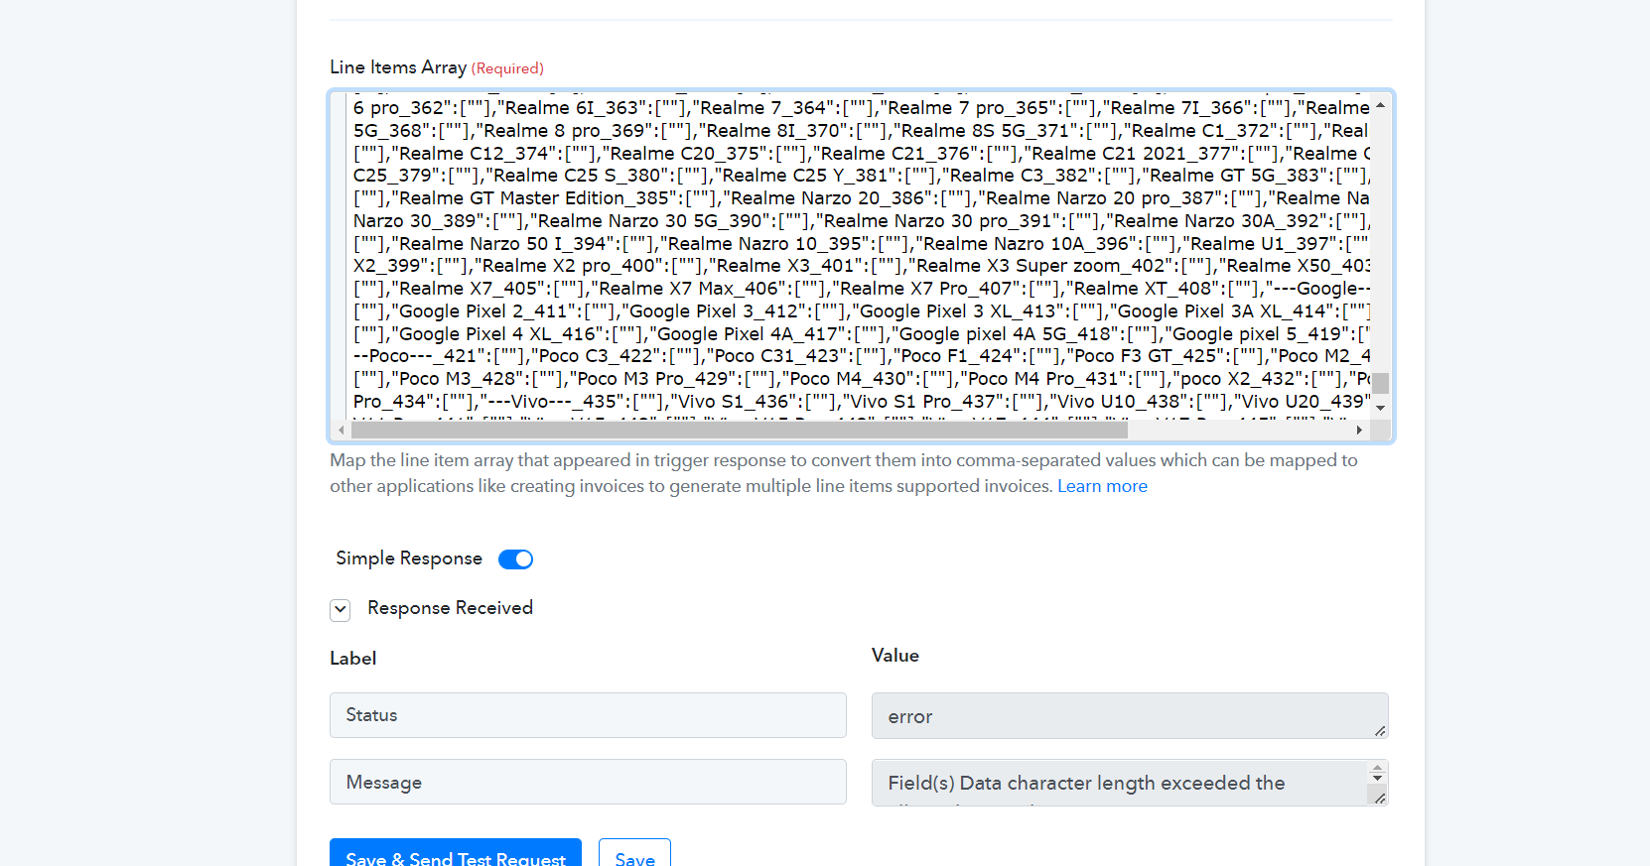This screenshot has height=866, width=1650.
Task: Click the "Value" column heading
Action: pyautogui.click(x=895, y=656)
